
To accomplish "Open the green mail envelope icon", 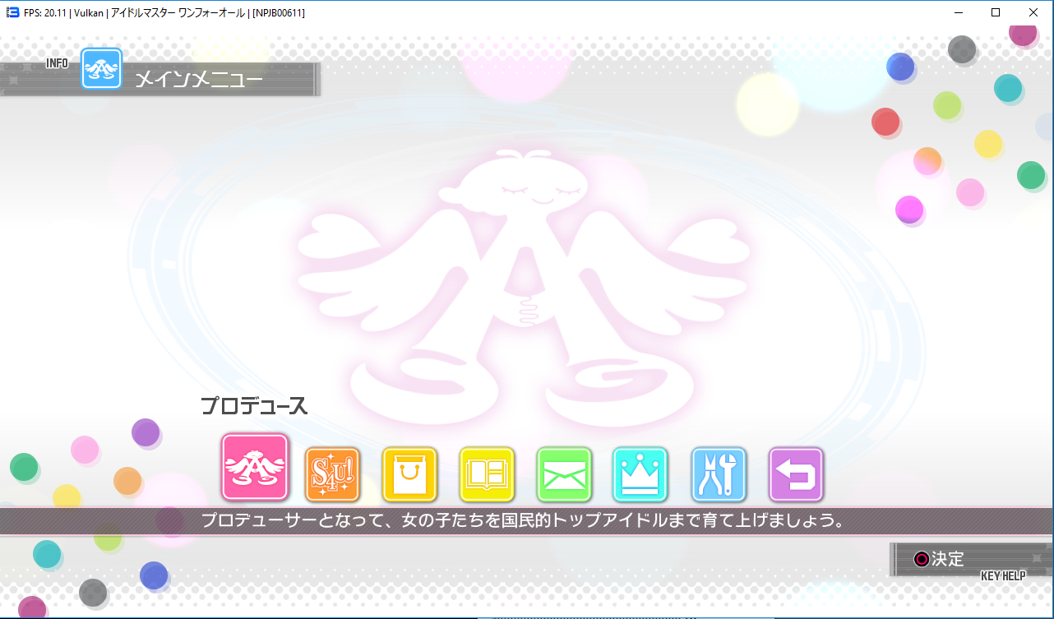I will pos(564,474).
